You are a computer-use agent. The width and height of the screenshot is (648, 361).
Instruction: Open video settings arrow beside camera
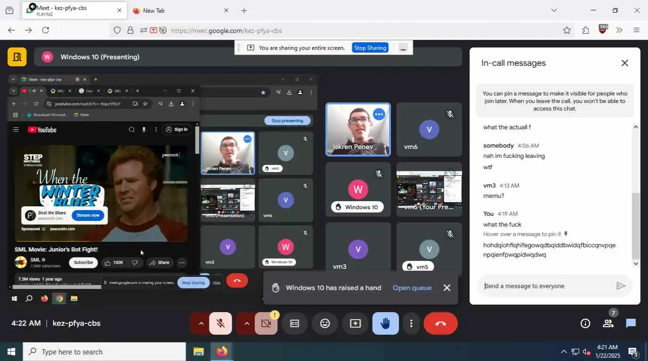[246, 323]
